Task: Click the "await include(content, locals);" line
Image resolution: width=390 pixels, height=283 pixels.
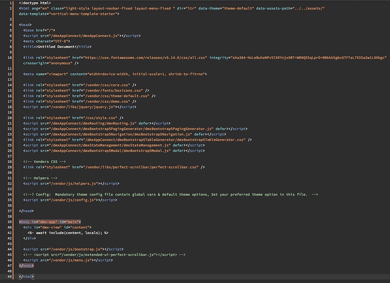Action: (68, 233)
